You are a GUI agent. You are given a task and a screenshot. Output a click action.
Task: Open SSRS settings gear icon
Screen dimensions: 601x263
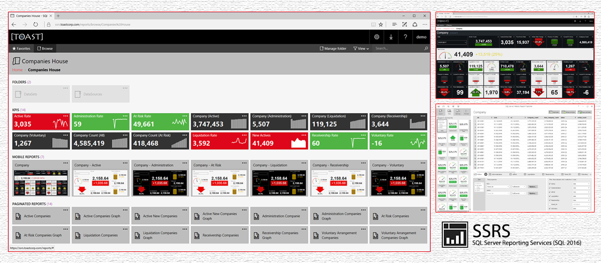(376, 37)
